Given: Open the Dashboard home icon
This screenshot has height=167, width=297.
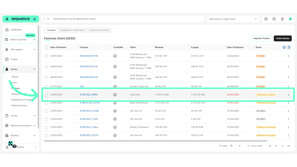Looking at the screenshot, I should 7,30.
